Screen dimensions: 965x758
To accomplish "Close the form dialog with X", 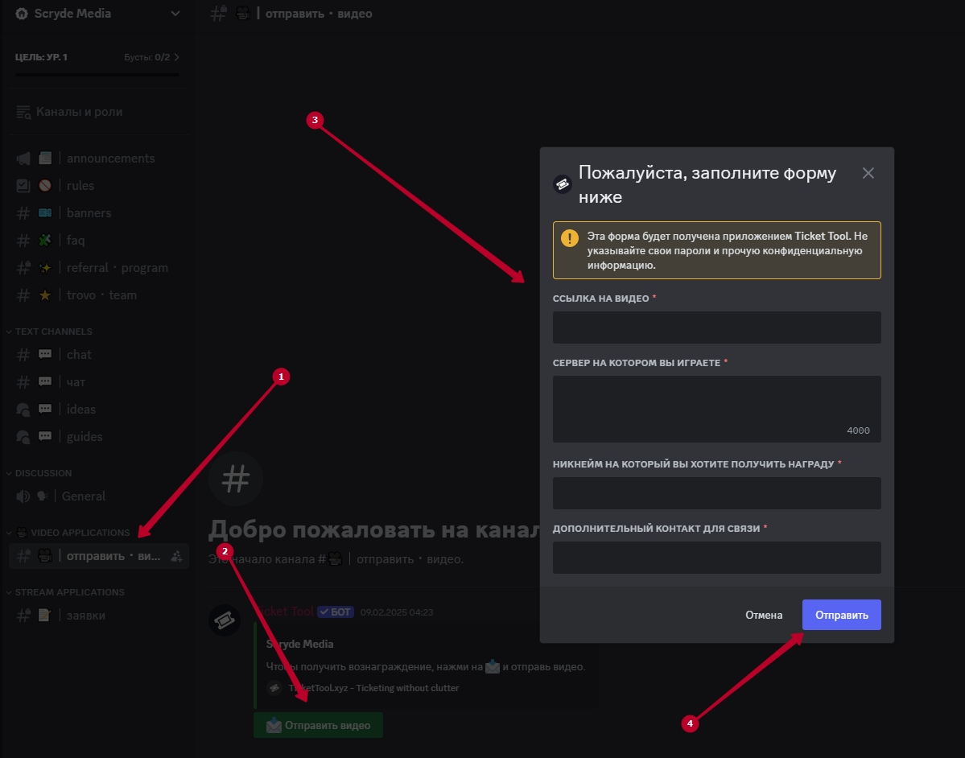I will tap(868, 173).
